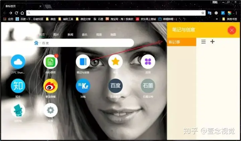Open the yellow star favorites tile
241x141 pixels.
click(115, 62)
